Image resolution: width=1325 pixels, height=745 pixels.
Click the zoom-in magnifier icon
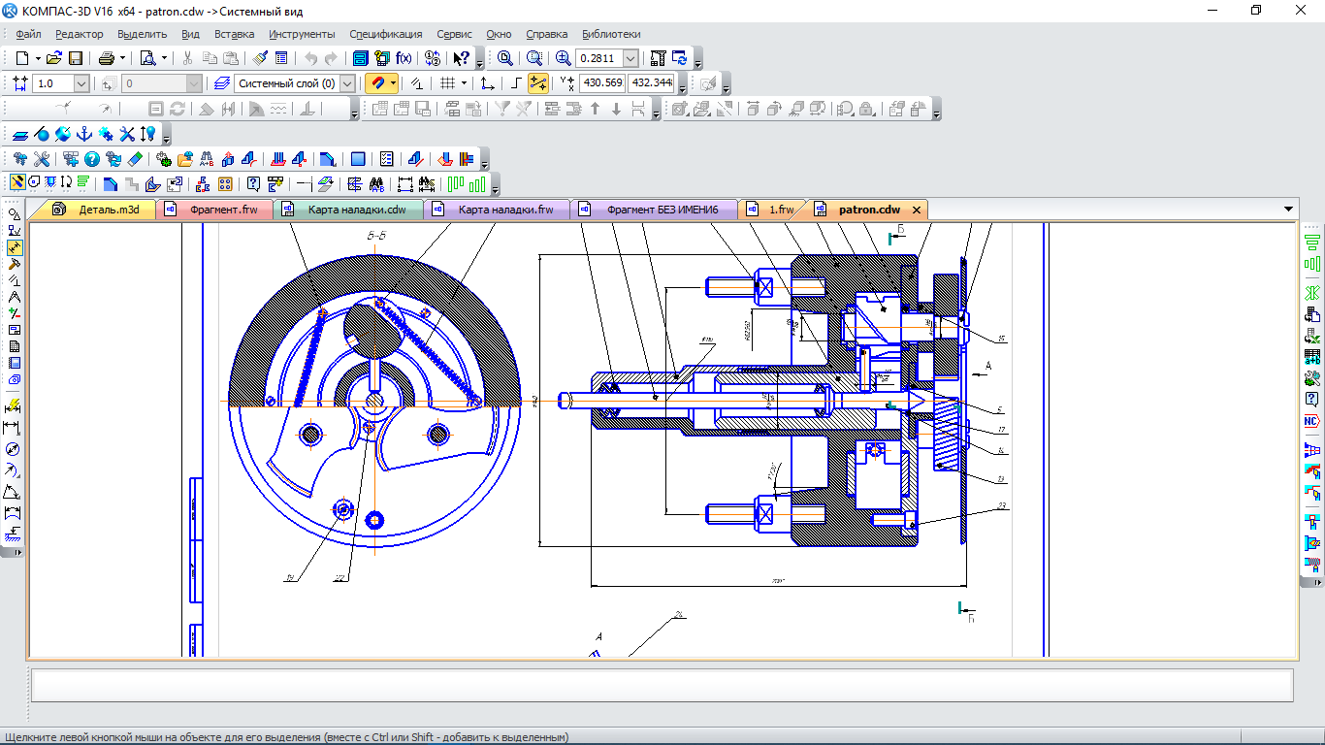coord(564,58)
